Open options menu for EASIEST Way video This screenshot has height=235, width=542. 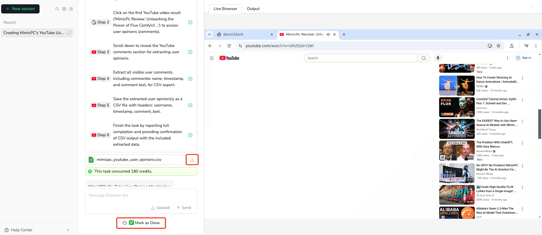[523, 121]
